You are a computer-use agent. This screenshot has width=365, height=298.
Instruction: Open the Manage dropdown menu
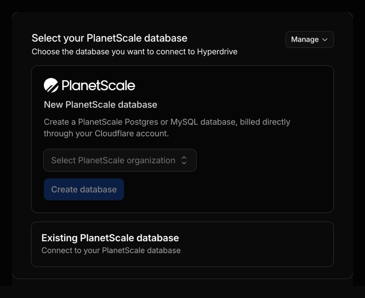(310, 40)
